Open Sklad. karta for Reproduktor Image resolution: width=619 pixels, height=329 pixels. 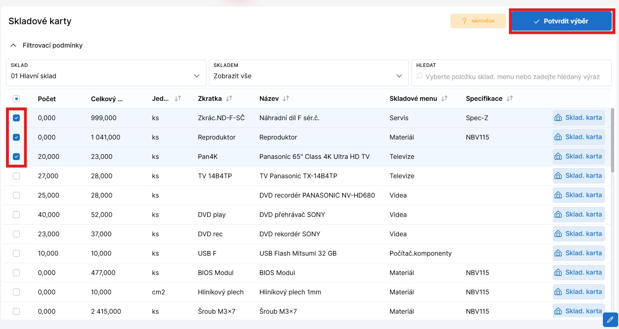point(579,137)
